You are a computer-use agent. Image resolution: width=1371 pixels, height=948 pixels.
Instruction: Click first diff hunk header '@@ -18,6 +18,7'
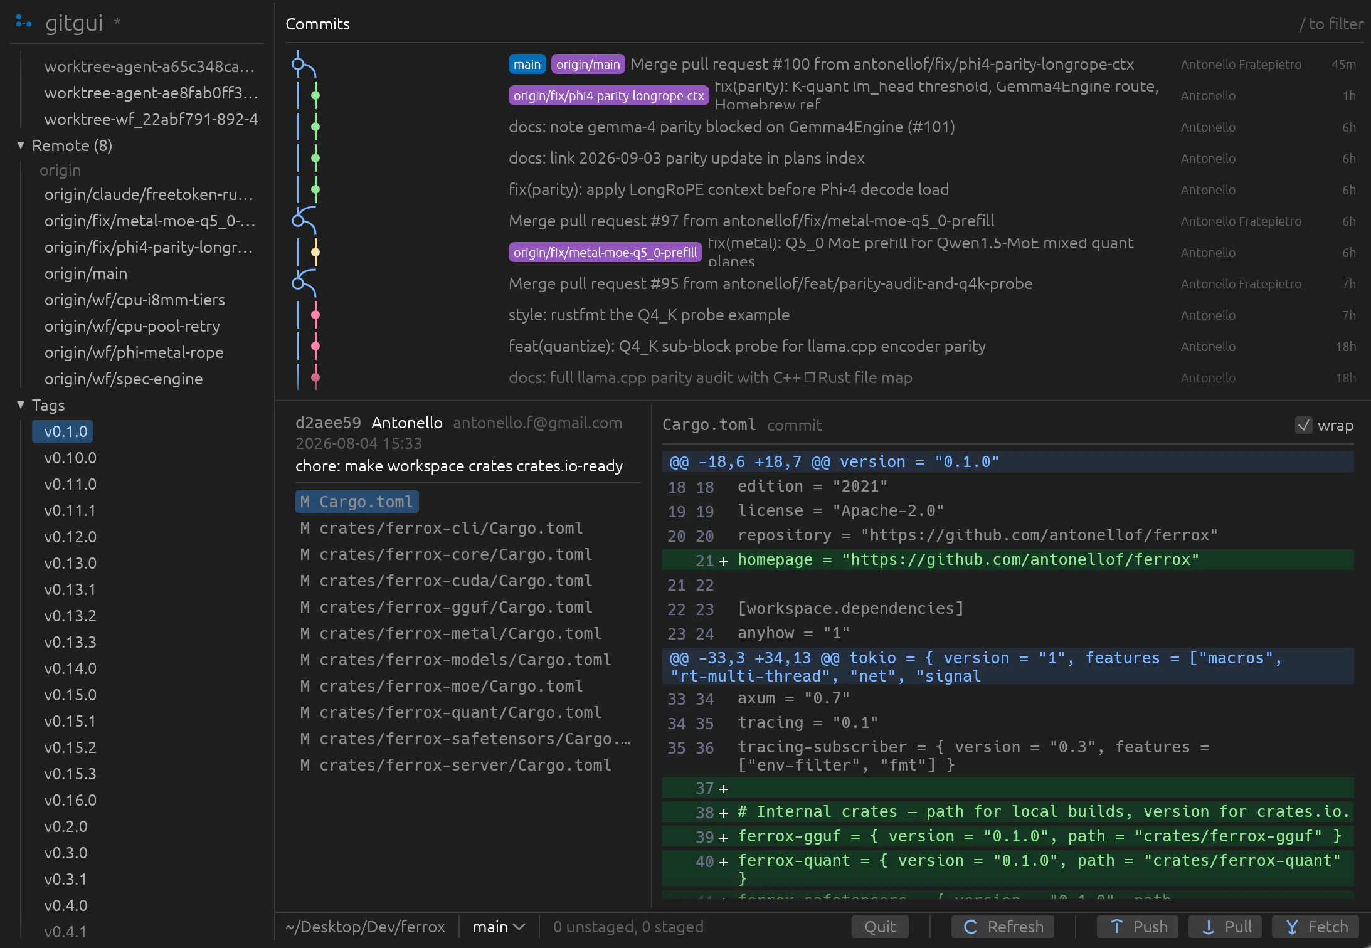[1008, 462]
